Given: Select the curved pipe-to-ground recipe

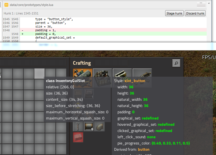Looking at the screenshot, I should coord(100,127).
